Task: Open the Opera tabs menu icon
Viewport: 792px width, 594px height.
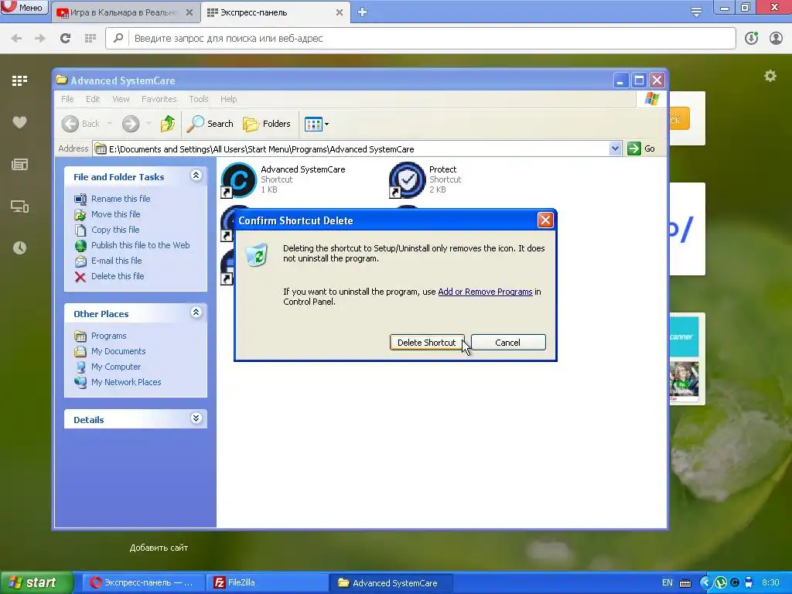Action: (x=696, y=11)
